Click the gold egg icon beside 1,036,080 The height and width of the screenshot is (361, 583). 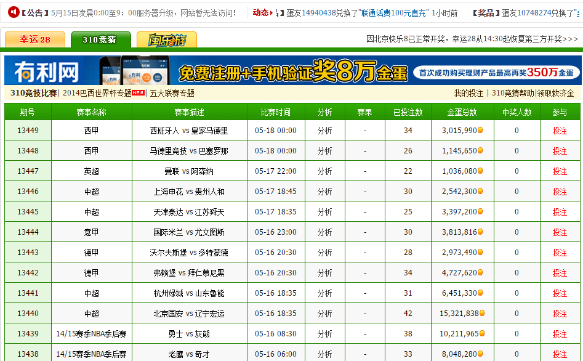click(x=480, y=171)
